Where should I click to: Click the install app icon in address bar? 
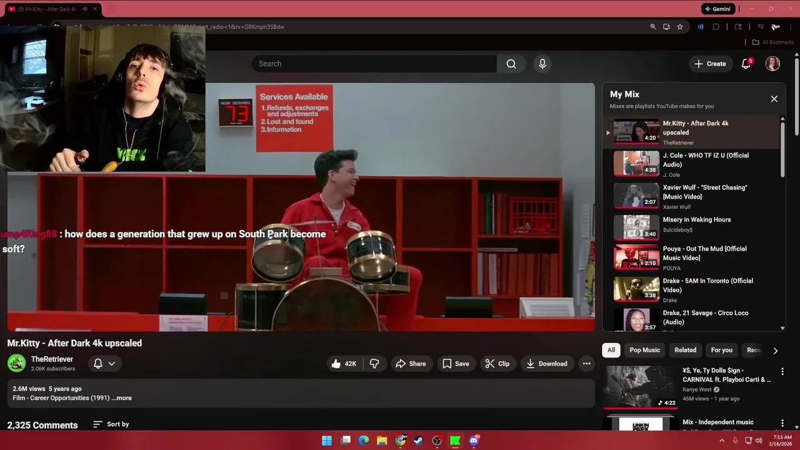(x=666, y=27)
